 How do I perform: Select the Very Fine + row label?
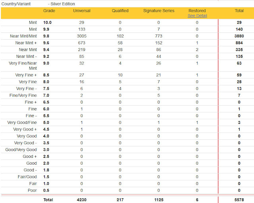(x=26, y=75)
